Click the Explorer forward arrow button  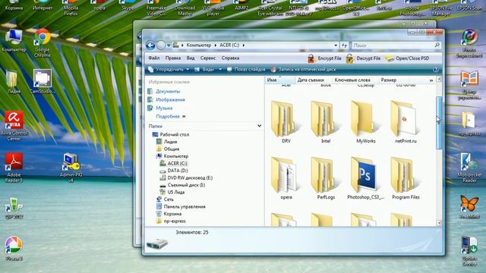coord(161,45)
